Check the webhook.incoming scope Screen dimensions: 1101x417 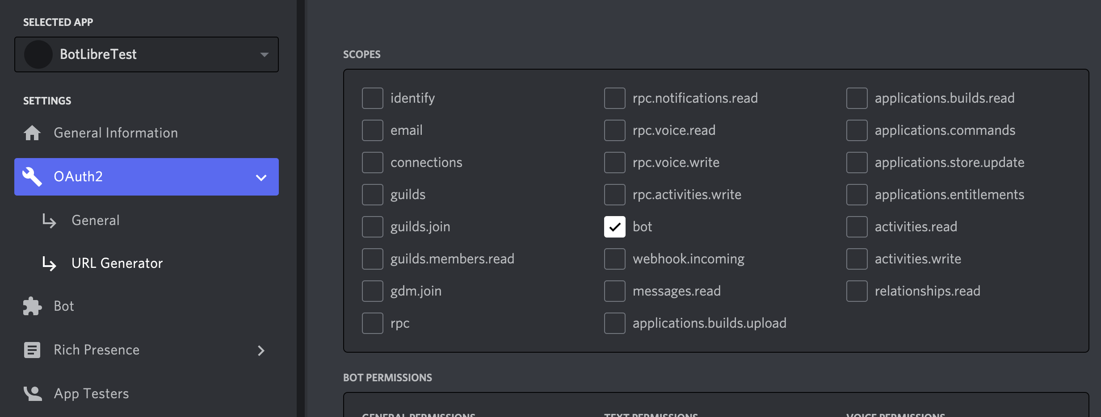tap(615, 259)
